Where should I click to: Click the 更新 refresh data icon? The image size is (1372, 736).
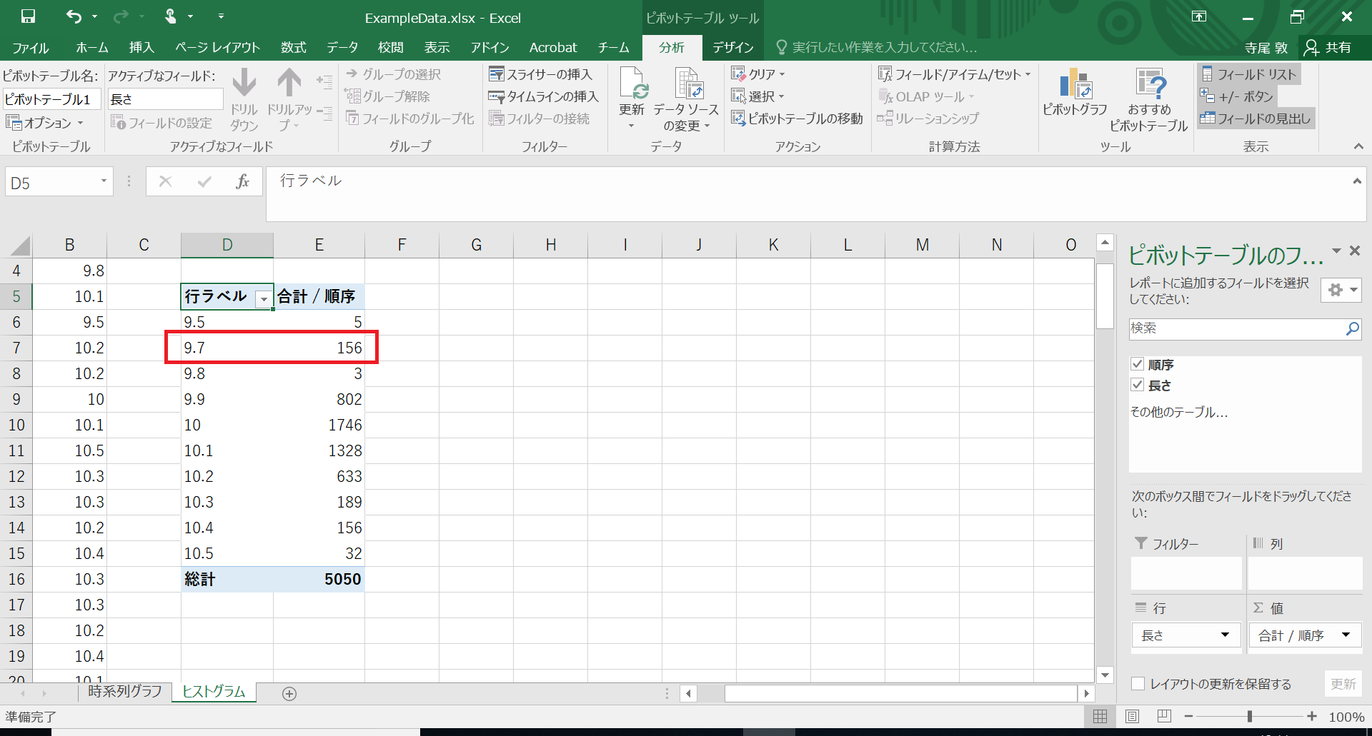(x=632, y=89)
